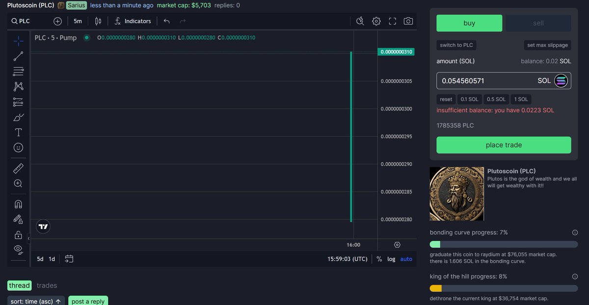This screenshot has height=305, width=589.
Task: Set amount to 0.5 SOL
Action: [x=496, y=99]
